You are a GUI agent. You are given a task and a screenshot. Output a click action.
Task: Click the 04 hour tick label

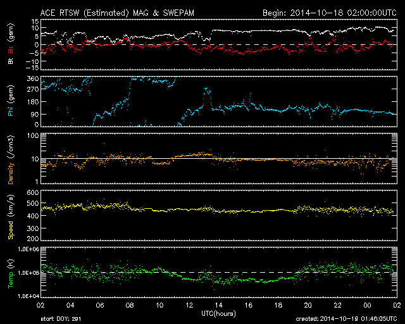click(70, 306)
